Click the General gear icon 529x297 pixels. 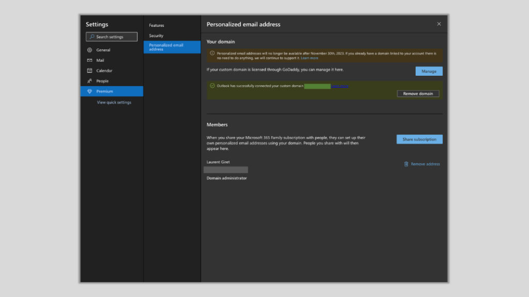[89, 50]
